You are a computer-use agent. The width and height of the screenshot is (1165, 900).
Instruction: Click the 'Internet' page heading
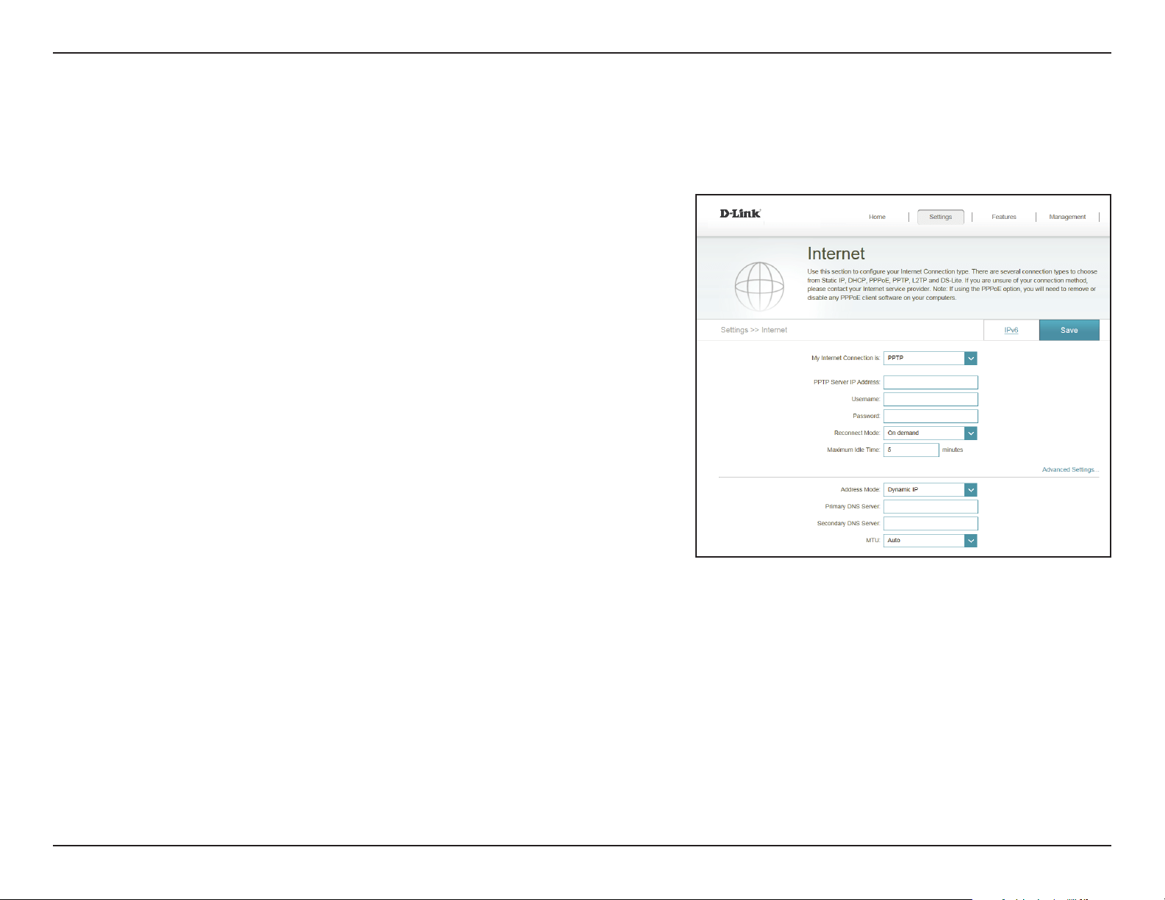click(x=836, y=253)
